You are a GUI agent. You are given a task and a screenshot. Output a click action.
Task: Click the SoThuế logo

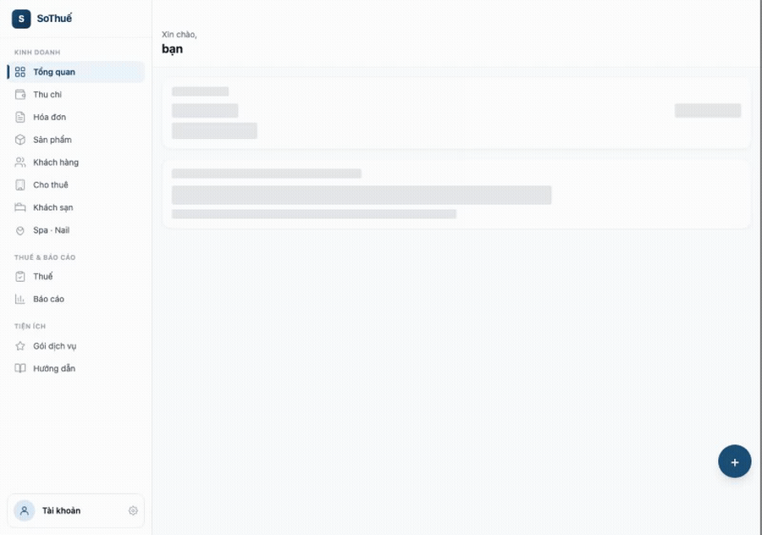click(x=41, y=19)
